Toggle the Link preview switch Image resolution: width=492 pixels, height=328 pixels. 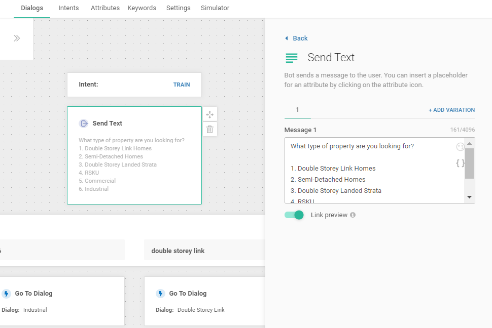point(294,215)
